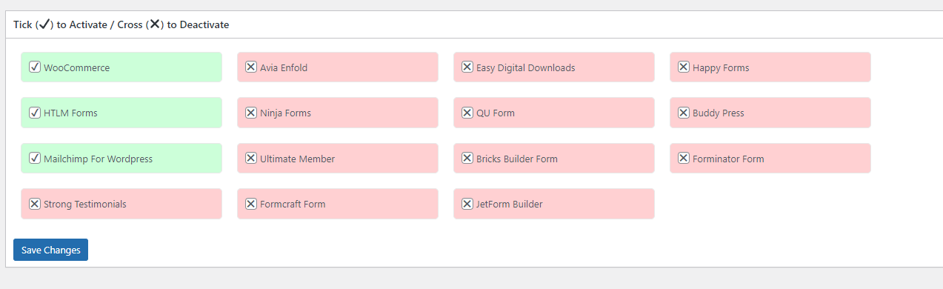Click the Ultimate Member label text
This screenshot has width=943, height=289.
[x=297, y=159]
